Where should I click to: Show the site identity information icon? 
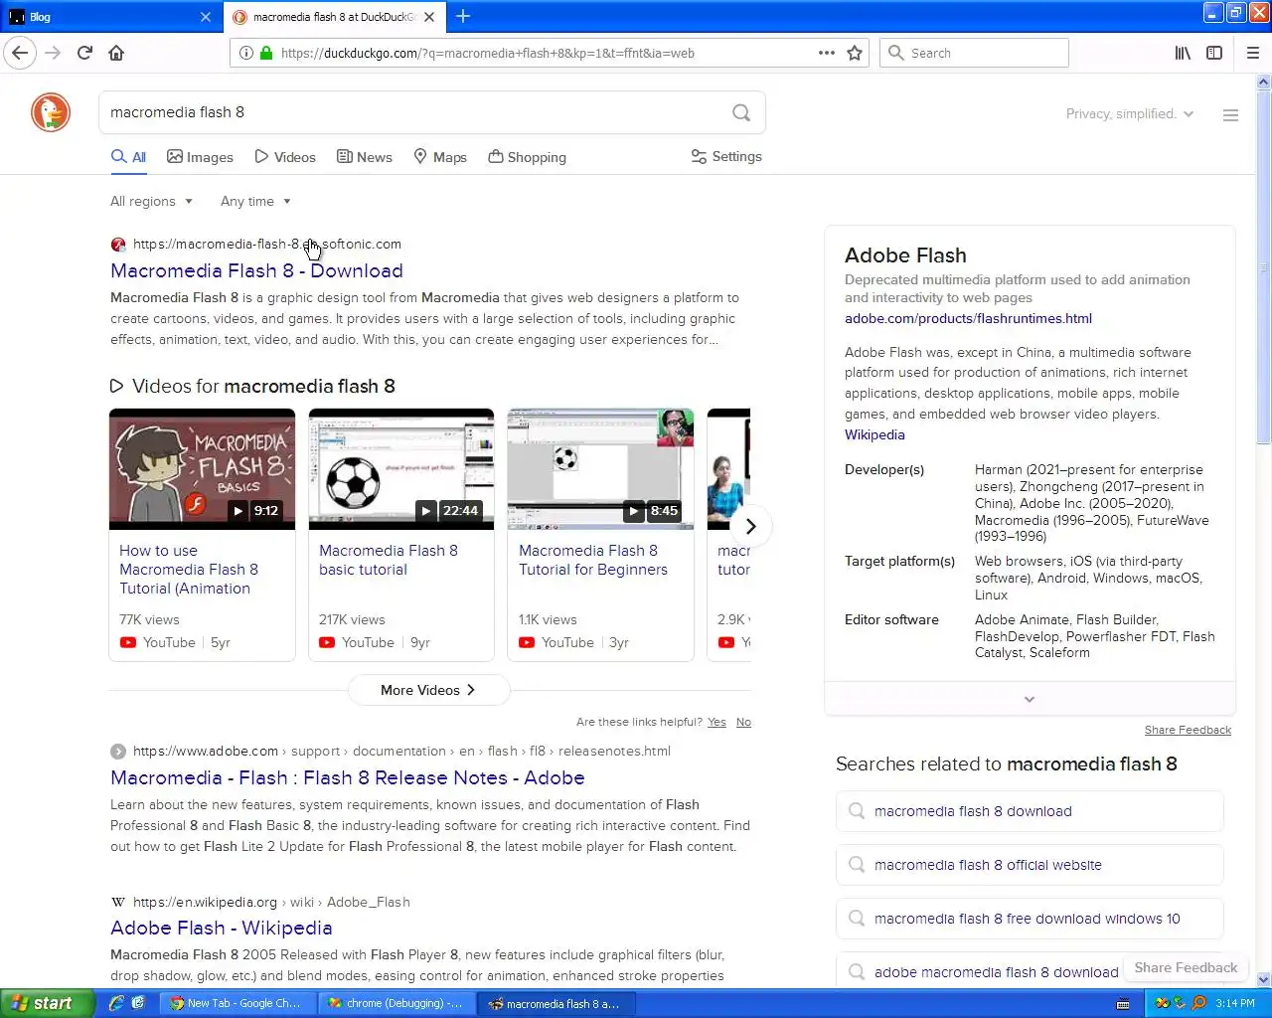point(246,53)
